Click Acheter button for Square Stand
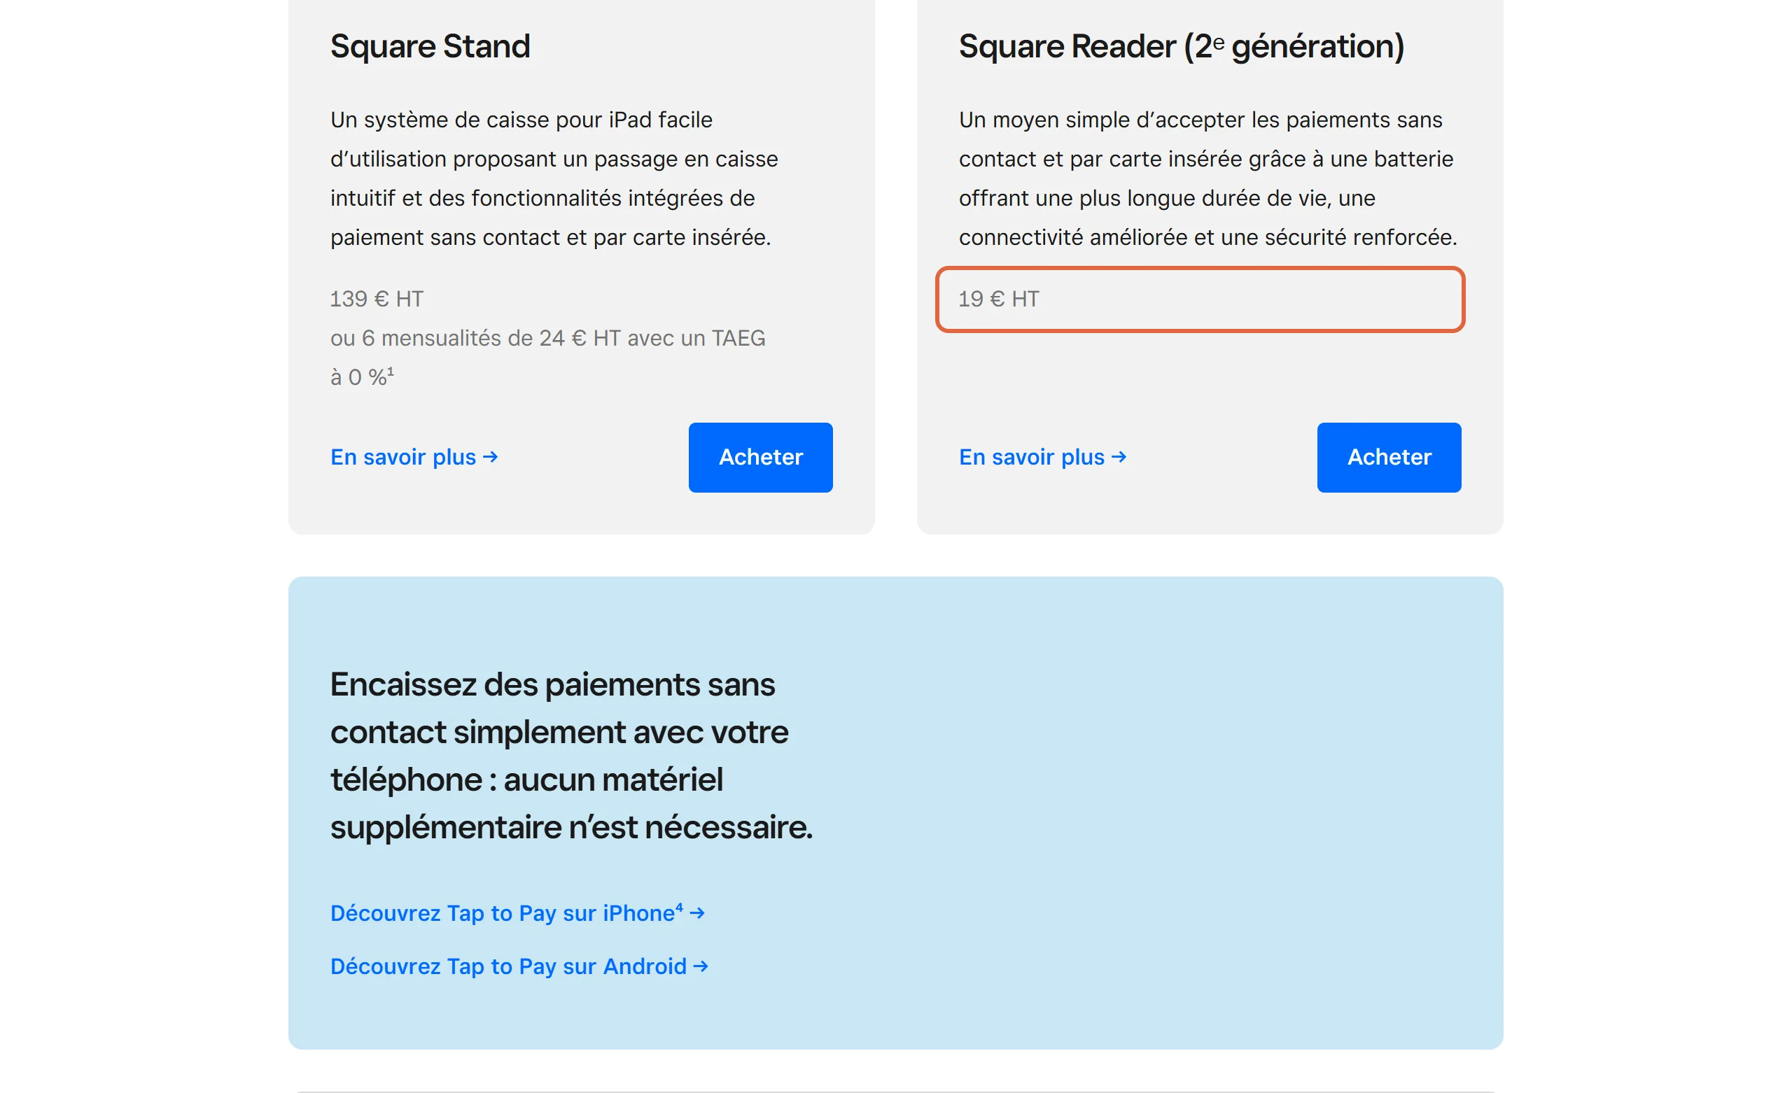1792x1093 pixels. tap(760, 457)
